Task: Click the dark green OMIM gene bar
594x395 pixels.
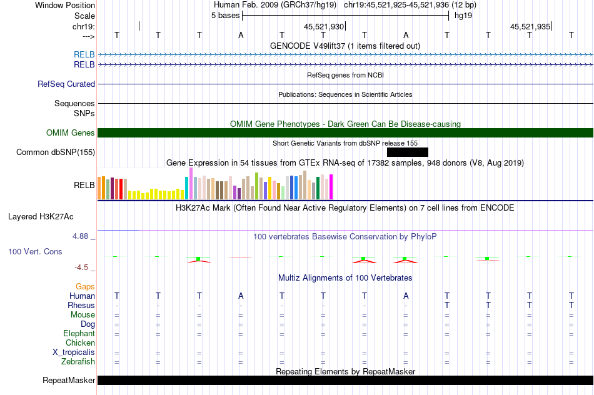Action: [346, 133]
